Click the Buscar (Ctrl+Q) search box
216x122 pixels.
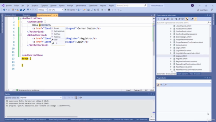[x=132, y=5]
